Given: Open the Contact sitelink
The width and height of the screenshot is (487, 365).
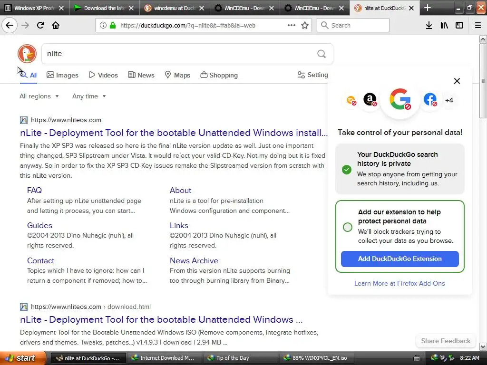Looking at the screenshot, I should tap(40, 261).
